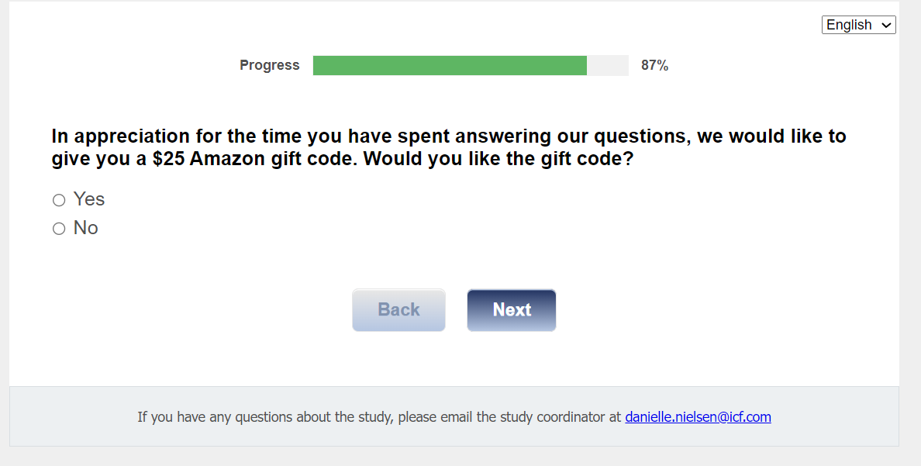Click the word "English" in language selector

[849, 25]
